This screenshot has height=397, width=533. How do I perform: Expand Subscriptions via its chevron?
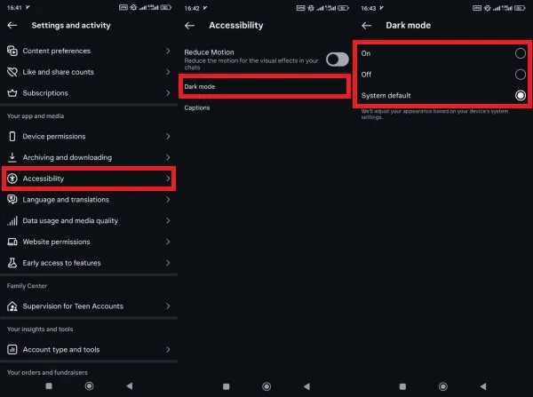tap(168, 92)
